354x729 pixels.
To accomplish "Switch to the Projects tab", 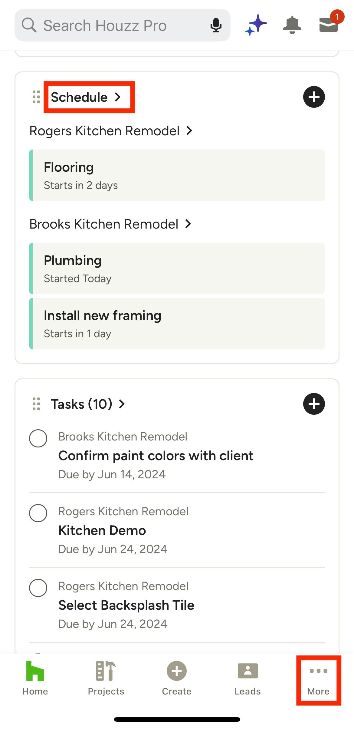I will (106, 678).
